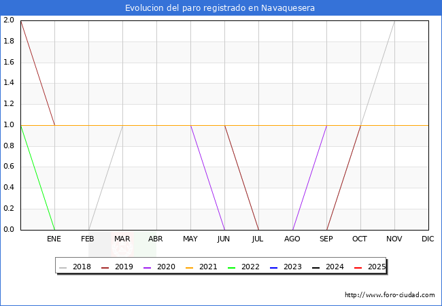Select the 2021 legend label
This screenshot has width=442, height=306.
[x=208, y=267]
